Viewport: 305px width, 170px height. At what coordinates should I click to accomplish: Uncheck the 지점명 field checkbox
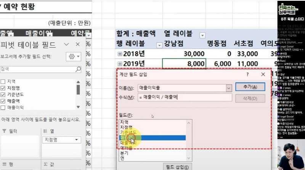click(3, 88)
